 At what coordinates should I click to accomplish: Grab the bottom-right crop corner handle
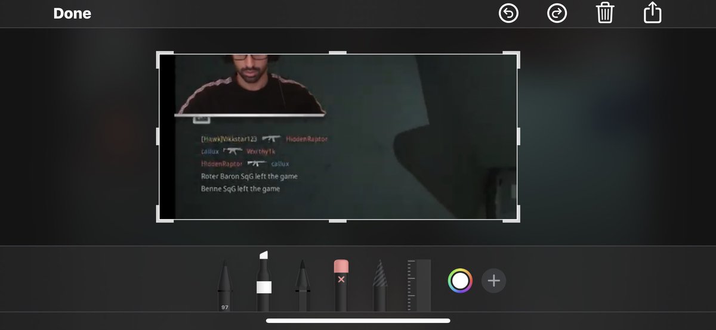[512, 215]
